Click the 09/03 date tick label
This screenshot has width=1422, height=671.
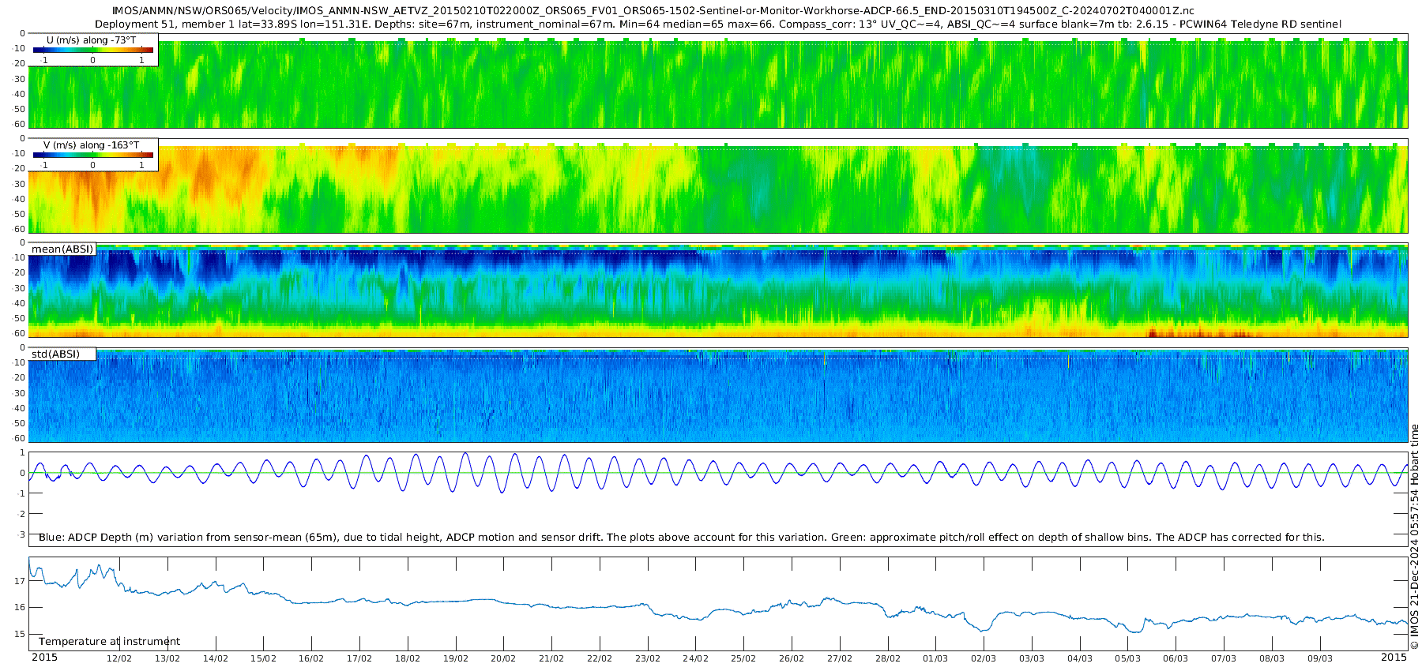[1319, 658]
